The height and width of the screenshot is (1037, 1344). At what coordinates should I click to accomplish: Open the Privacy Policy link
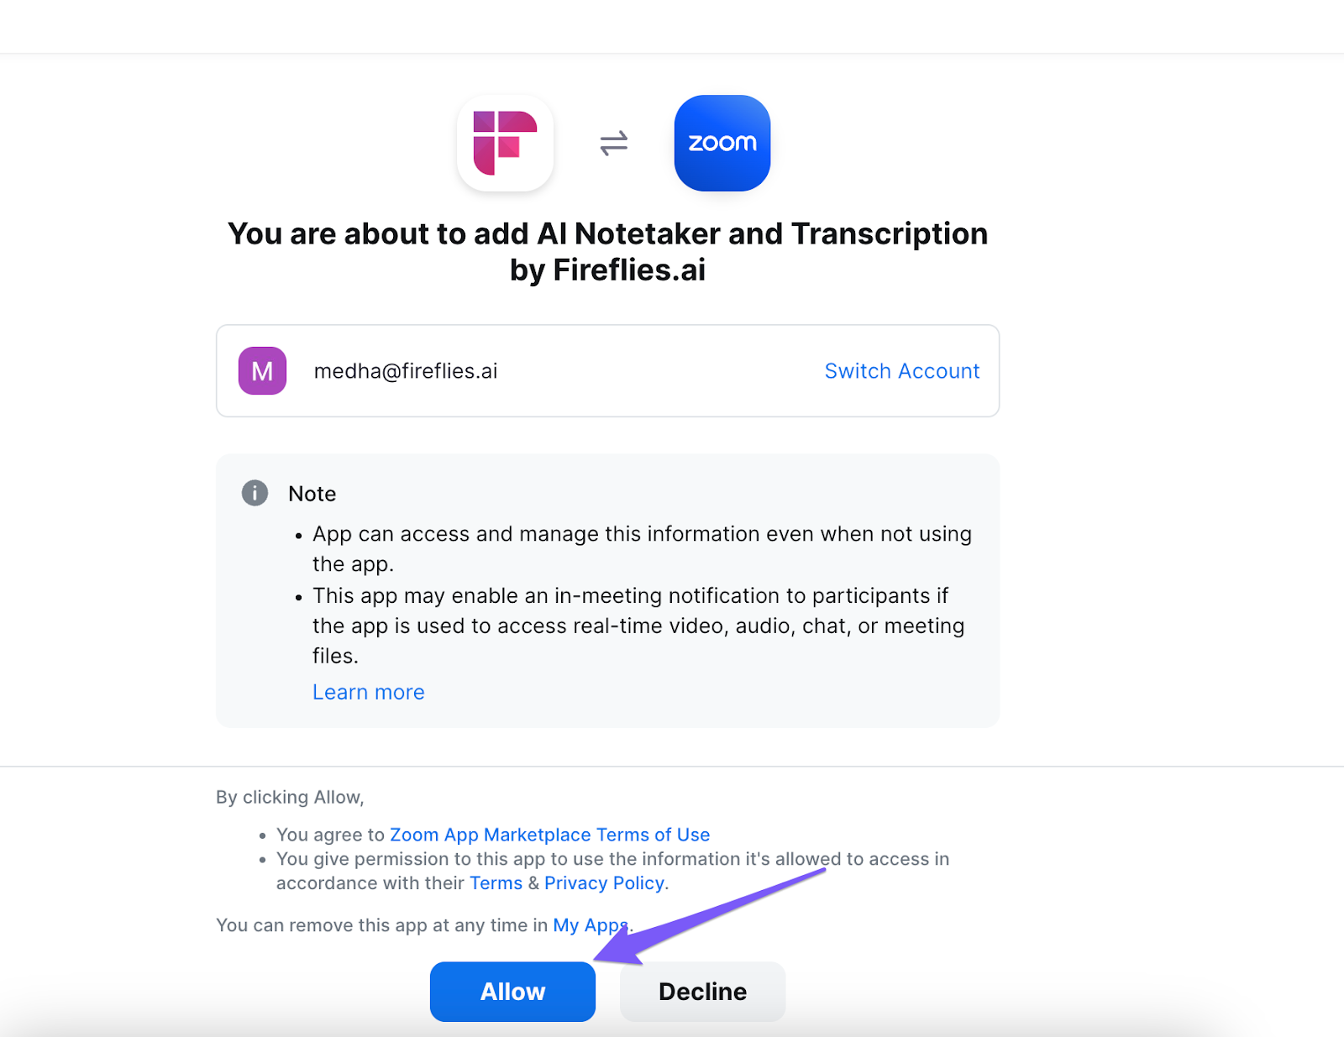[604, 883]
